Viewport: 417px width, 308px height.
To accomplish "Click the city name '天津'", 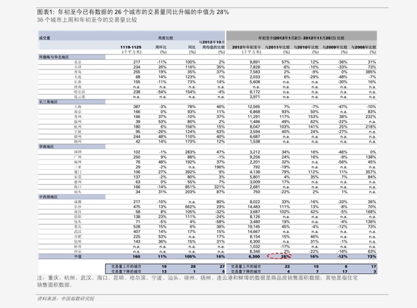I will pyautogui.click(x=78, y=67).
